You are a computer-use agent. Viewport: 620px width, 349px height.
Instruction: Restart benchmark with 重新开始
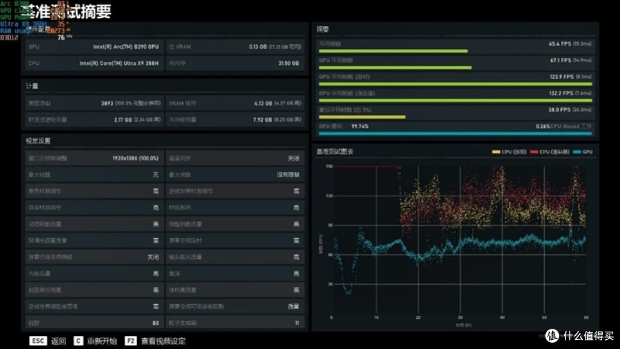click(x=102, y=341)
